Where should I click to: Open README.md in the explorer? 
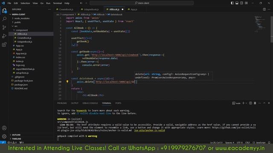tap(21, 88)
